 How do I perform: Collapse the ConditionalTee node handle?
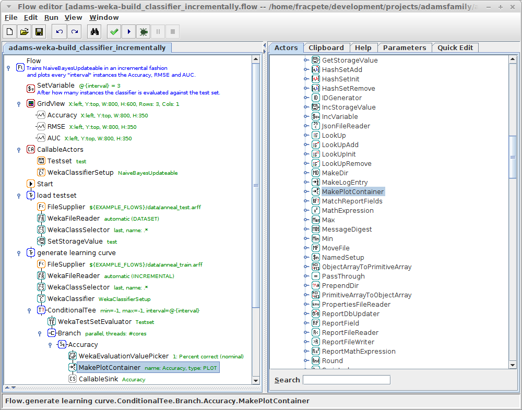(29, 310)
